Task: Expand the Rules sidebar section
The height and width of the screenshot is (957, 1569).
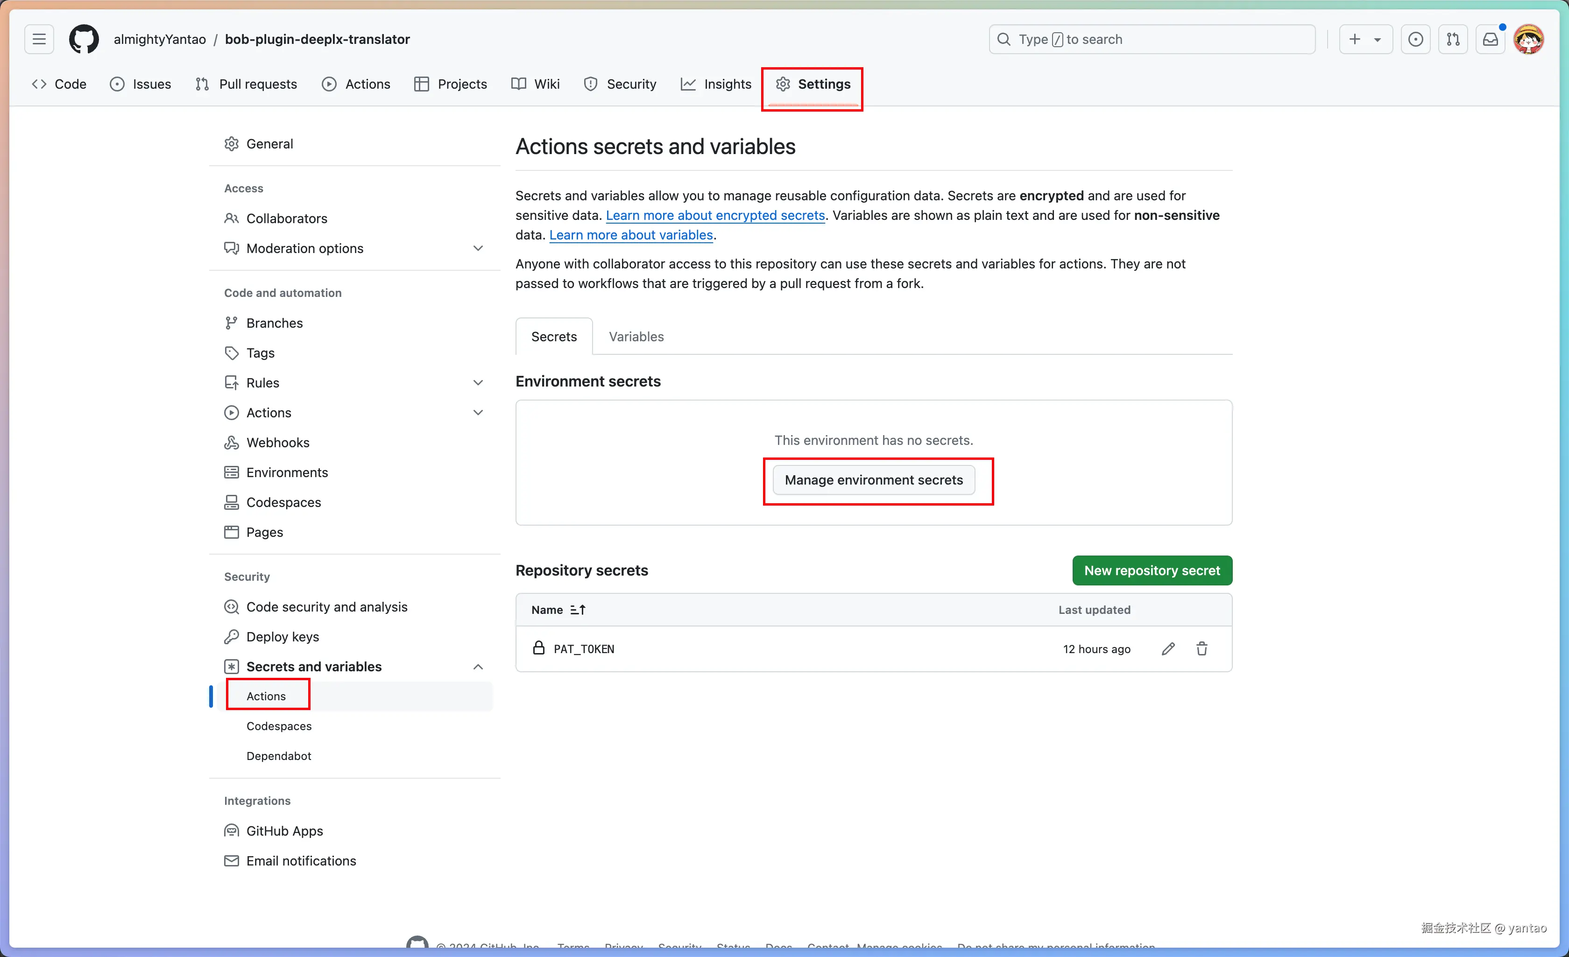Action: coord(478,383)
